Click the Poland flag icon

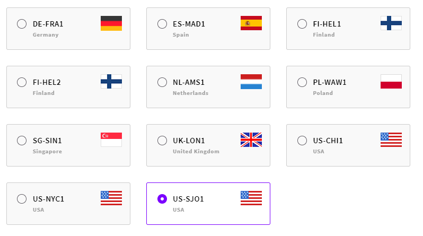click(391, 82)
